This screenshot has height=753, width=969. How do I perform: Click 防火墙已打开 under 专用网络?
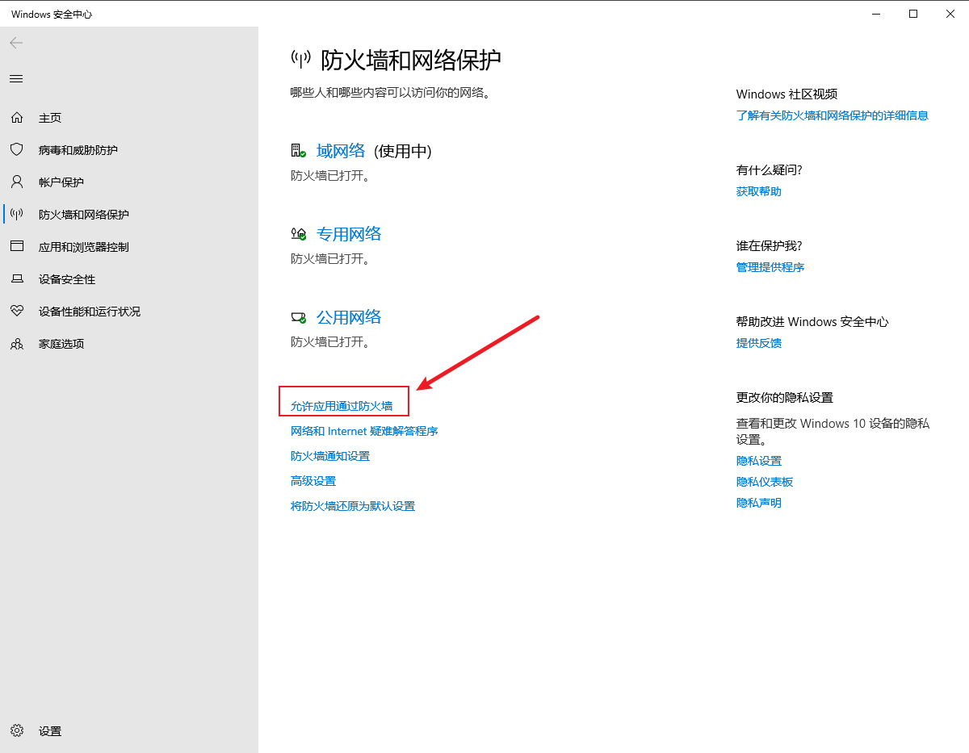330,258
